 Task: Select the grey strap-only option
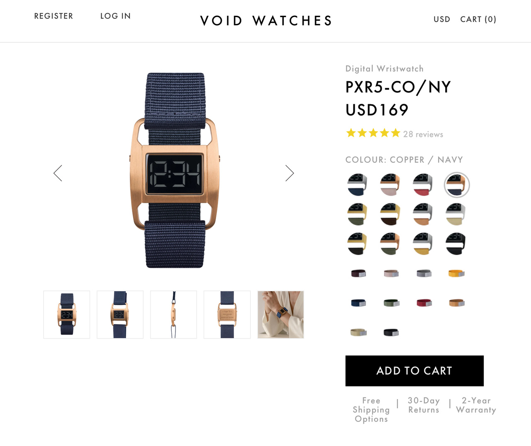(424, 273)
